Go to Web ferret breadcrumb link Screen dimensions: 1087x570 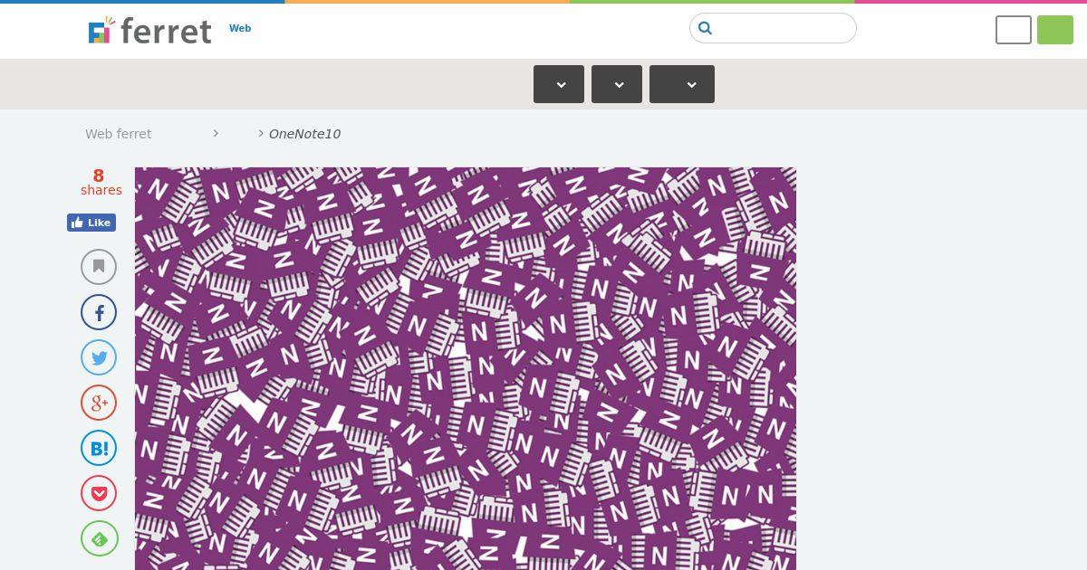point(119,134)
